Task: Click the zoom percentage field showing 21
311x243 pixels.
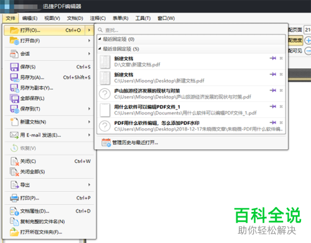Action: coord(307,30)
